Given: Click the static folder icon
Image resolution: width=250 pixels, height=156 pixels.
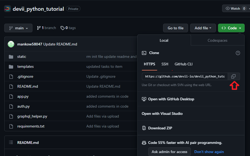Looking at the screenshot, I should (x=11, y=56).
